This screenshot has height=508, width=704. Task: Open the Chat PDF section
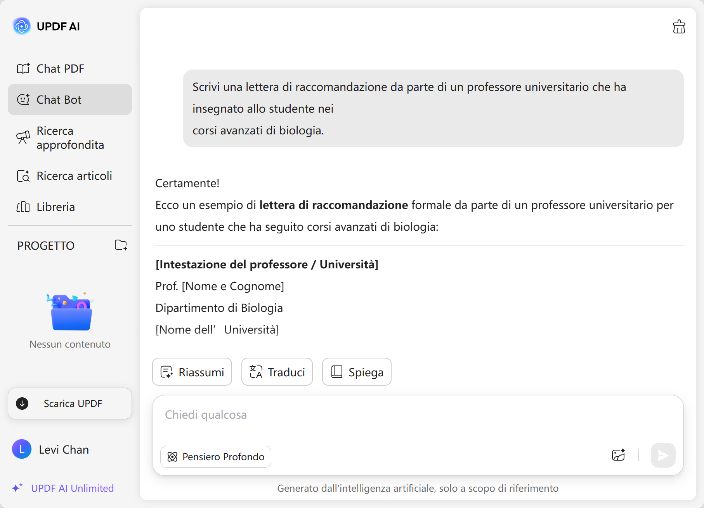60,69
